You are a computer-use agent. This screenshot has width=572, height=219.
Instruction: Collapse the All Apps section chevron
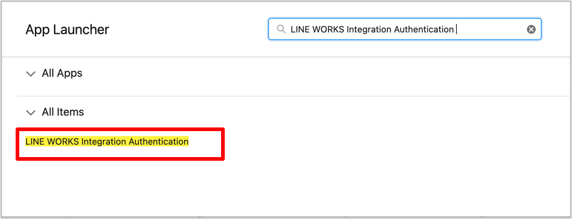(31, 74)
